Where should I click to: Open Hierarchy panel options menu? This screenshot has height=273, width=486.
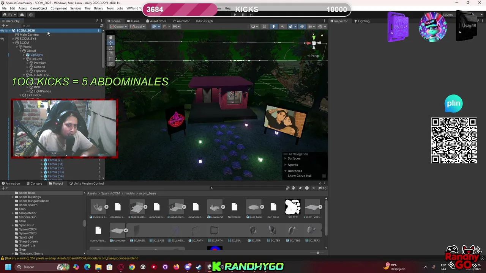[101, 21]
